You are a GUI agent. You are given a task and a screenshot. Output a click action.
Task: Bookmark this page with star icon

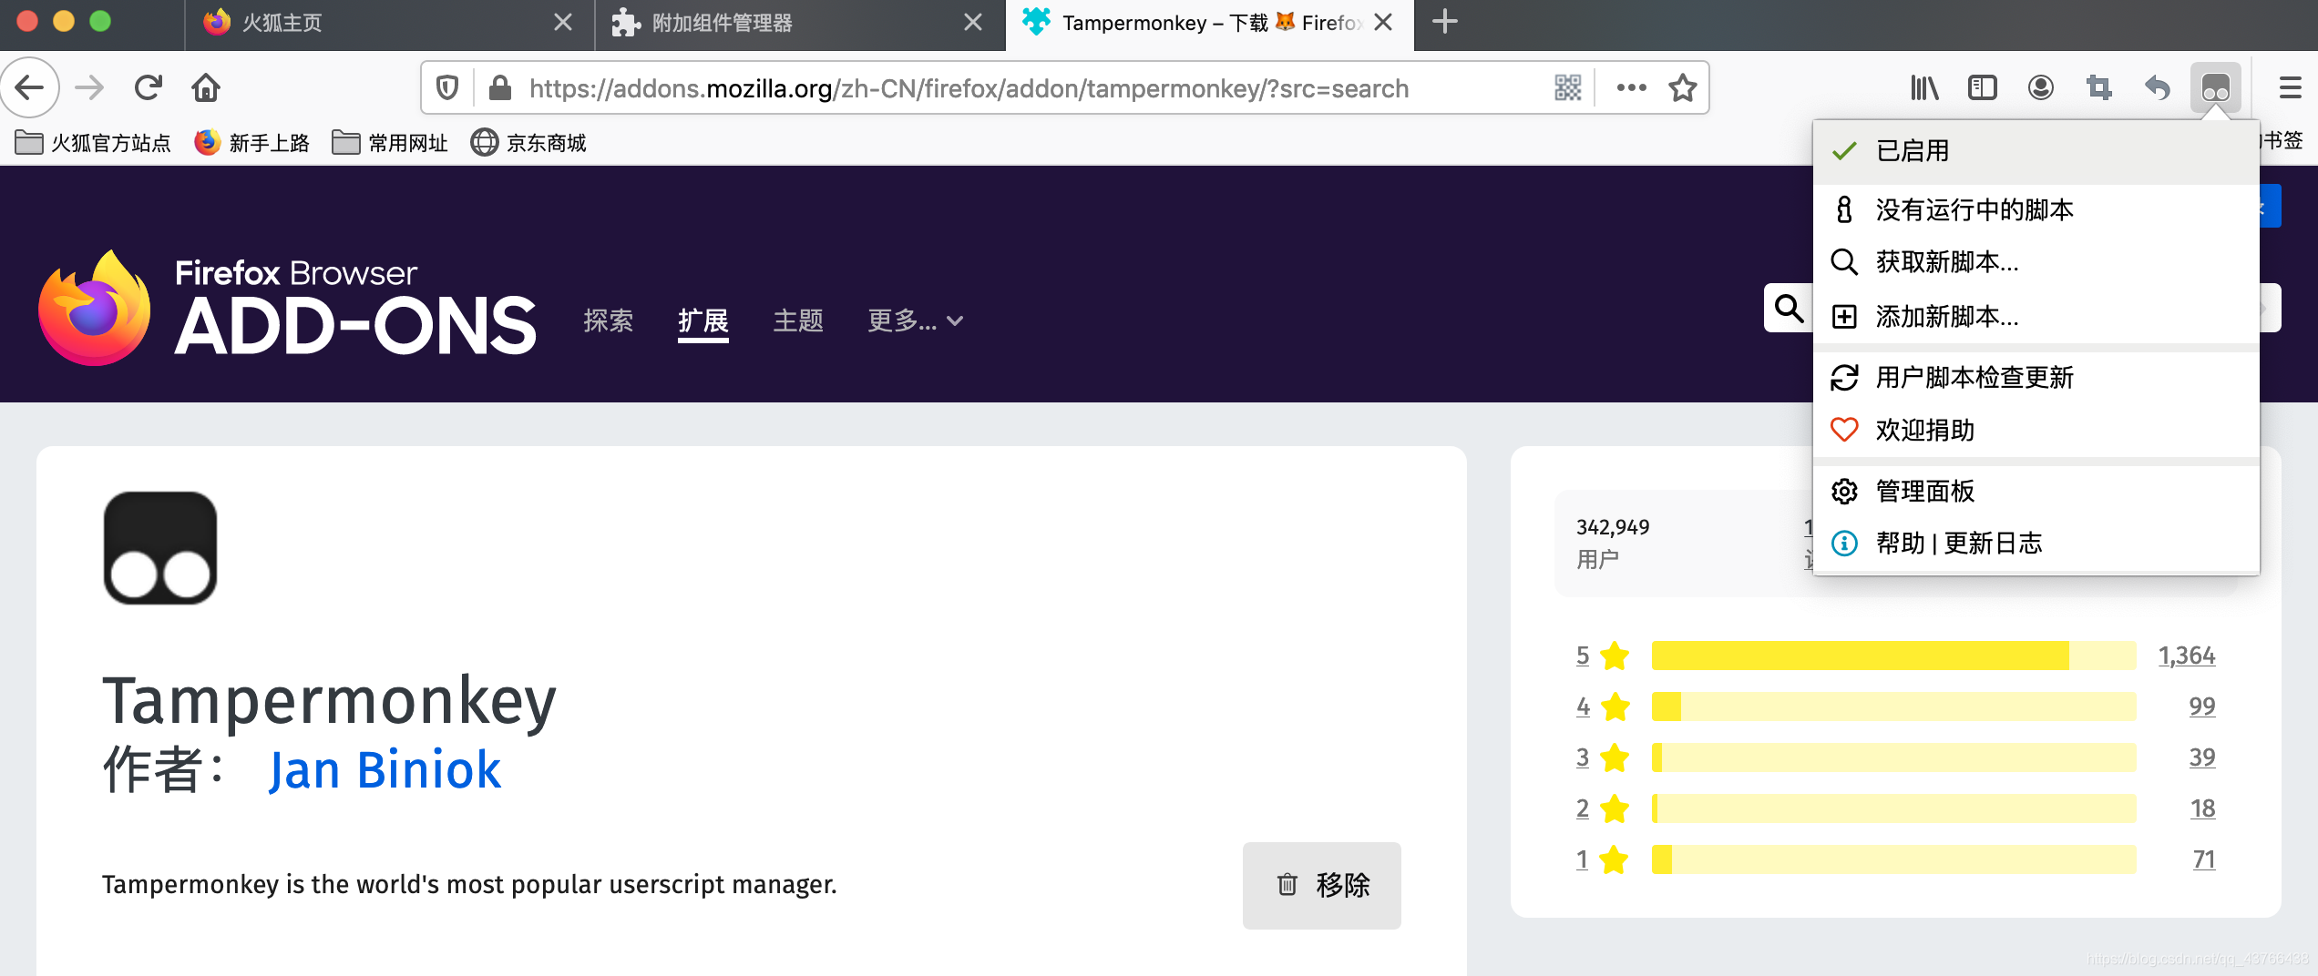[x=1682, y=88]
